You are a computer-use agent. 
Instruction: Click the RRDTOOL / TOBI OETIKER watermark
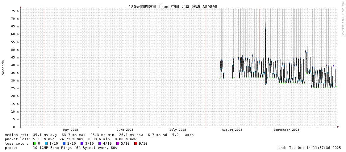(x=343, y=18)
